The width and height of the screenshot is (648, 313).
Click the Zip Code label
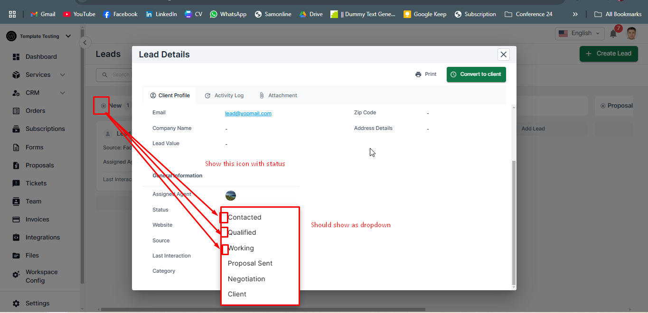pyautogui.click(x=365, y=113)
